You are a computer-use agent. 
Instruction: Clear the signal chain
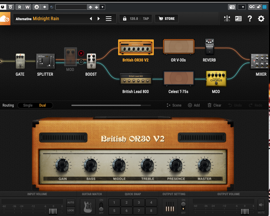pos(214,105)
